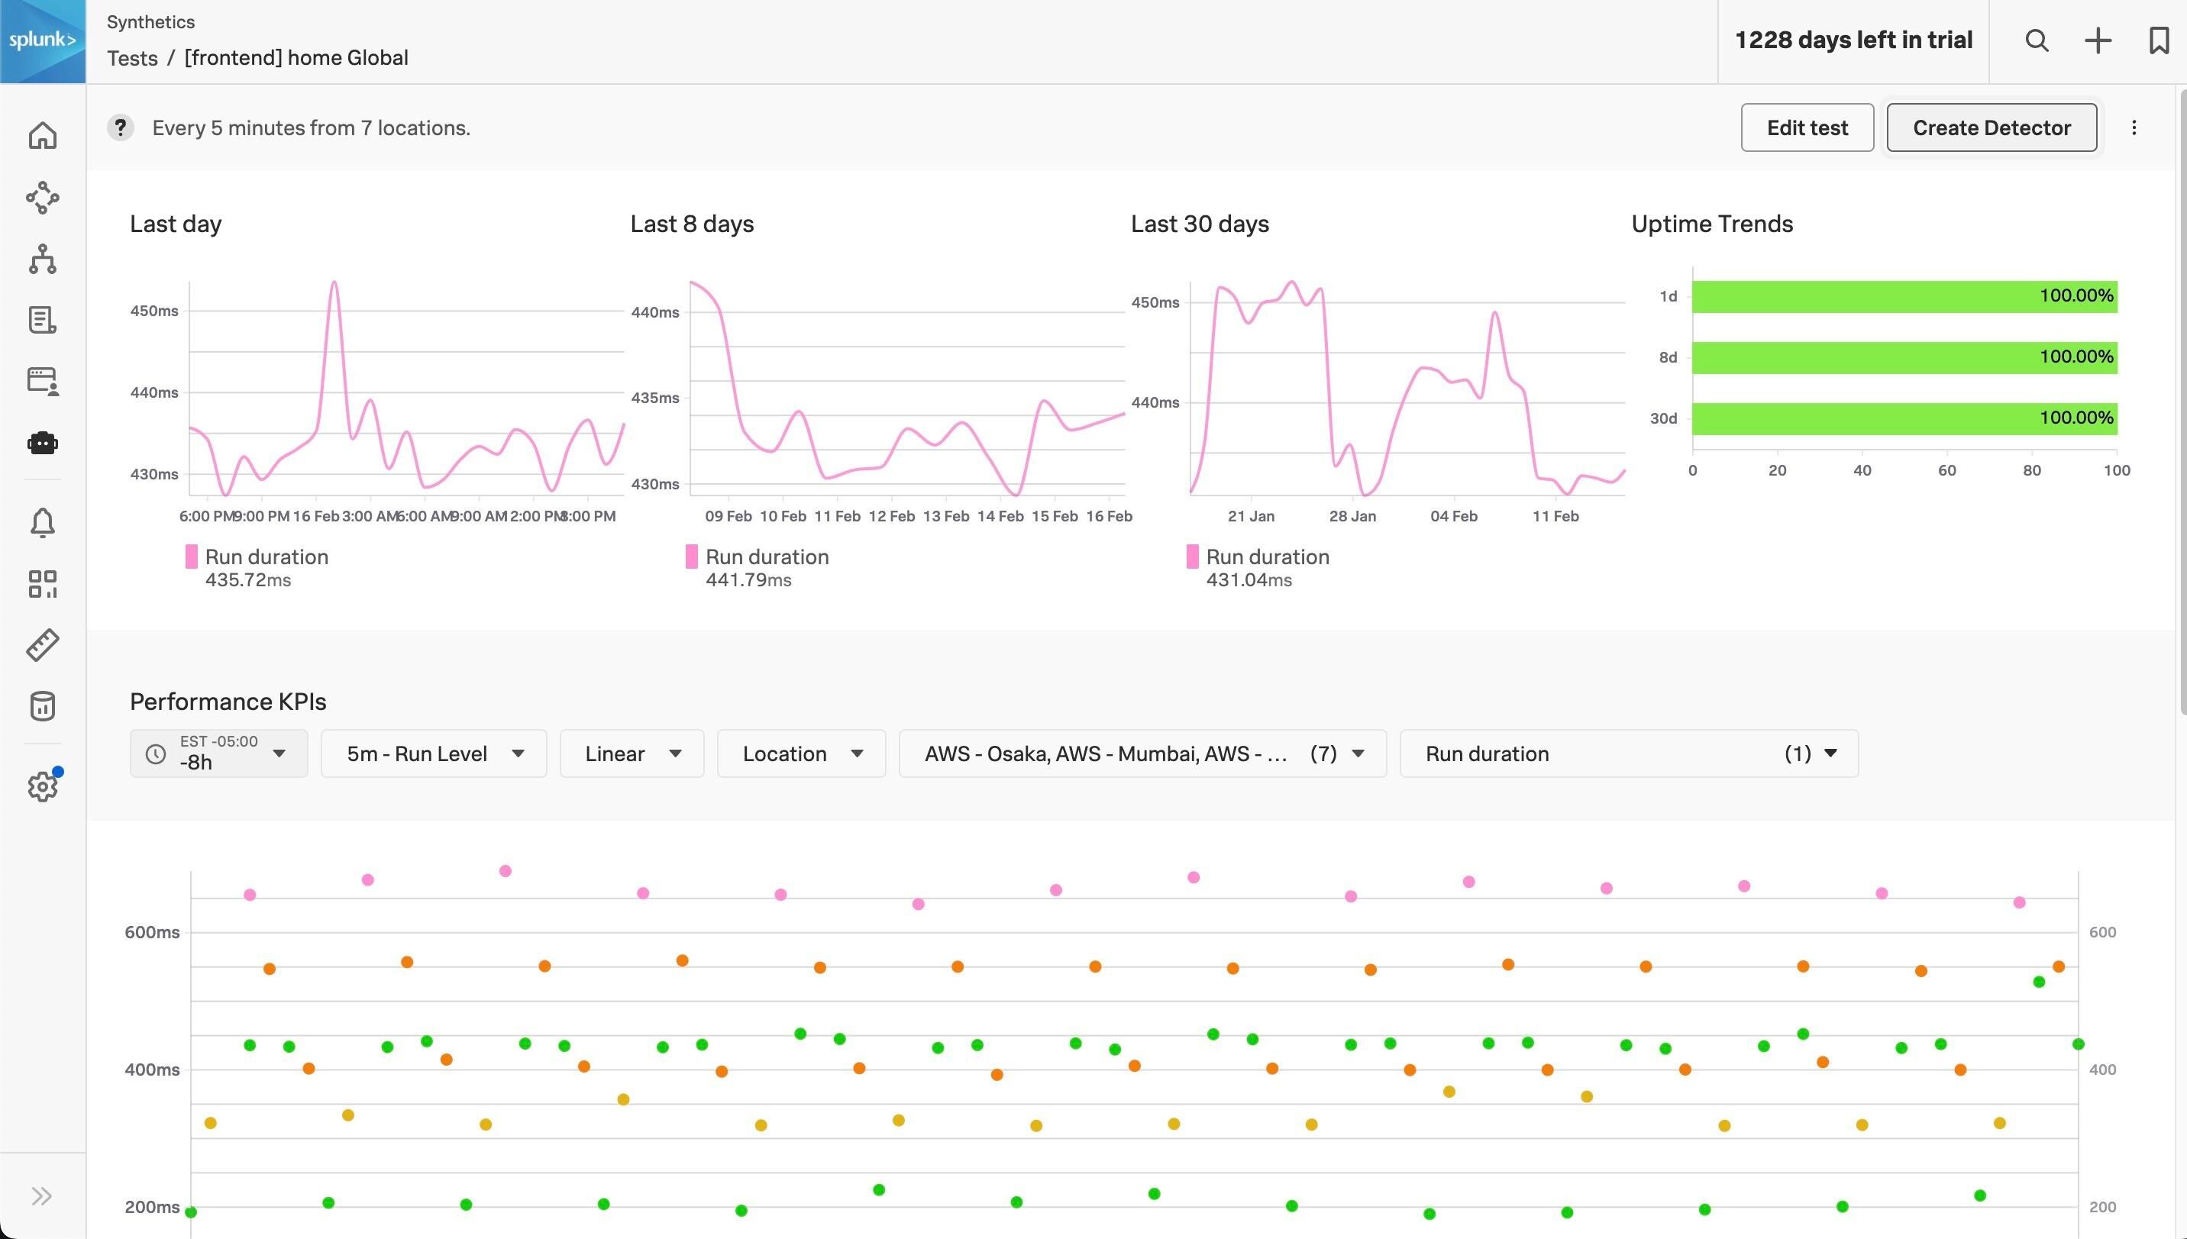Click the 435.72ms value text
Screen dimensions: 2187x1239
pos(247,580)
